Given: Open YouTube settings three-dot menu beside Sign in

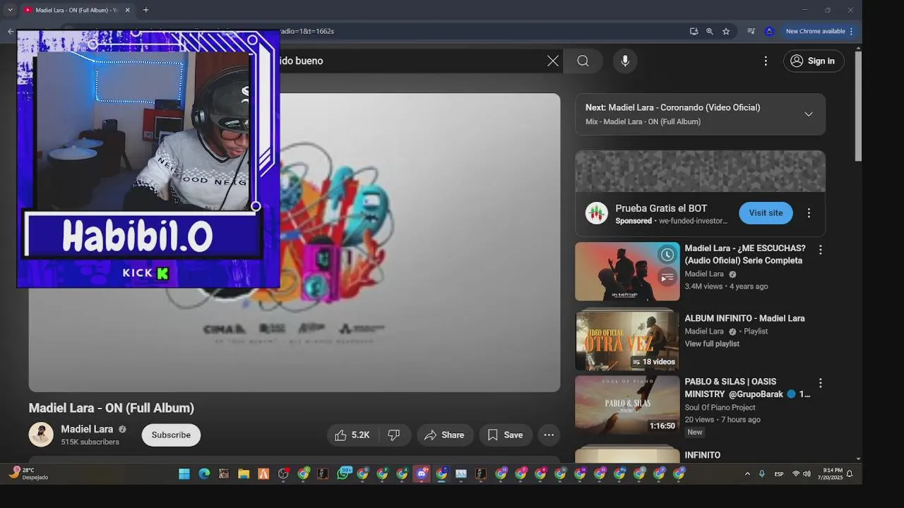Looking at the screenshot, I should [766, 61].
